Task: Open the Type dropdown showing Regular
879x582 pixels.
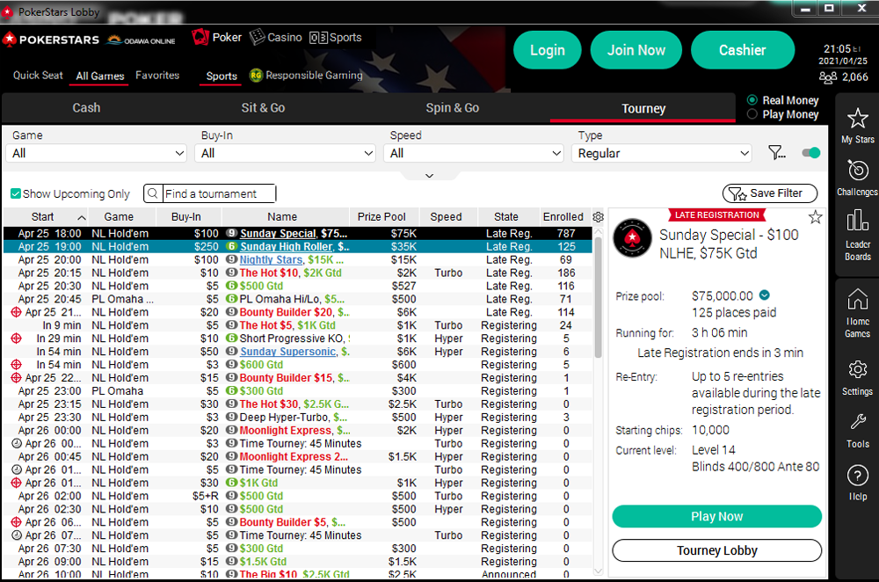Action: [x=662, y=153]
